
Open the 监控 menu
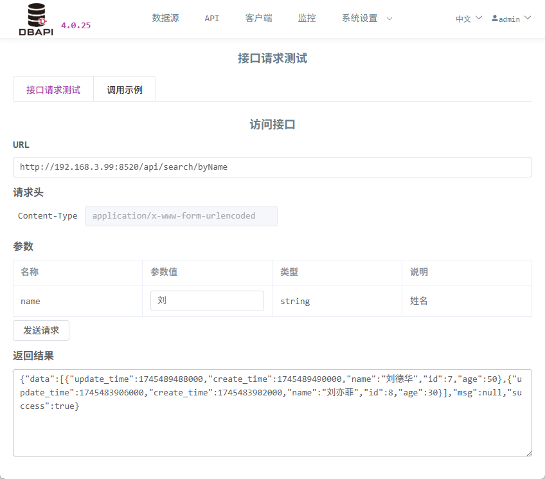tap(307, 18)
